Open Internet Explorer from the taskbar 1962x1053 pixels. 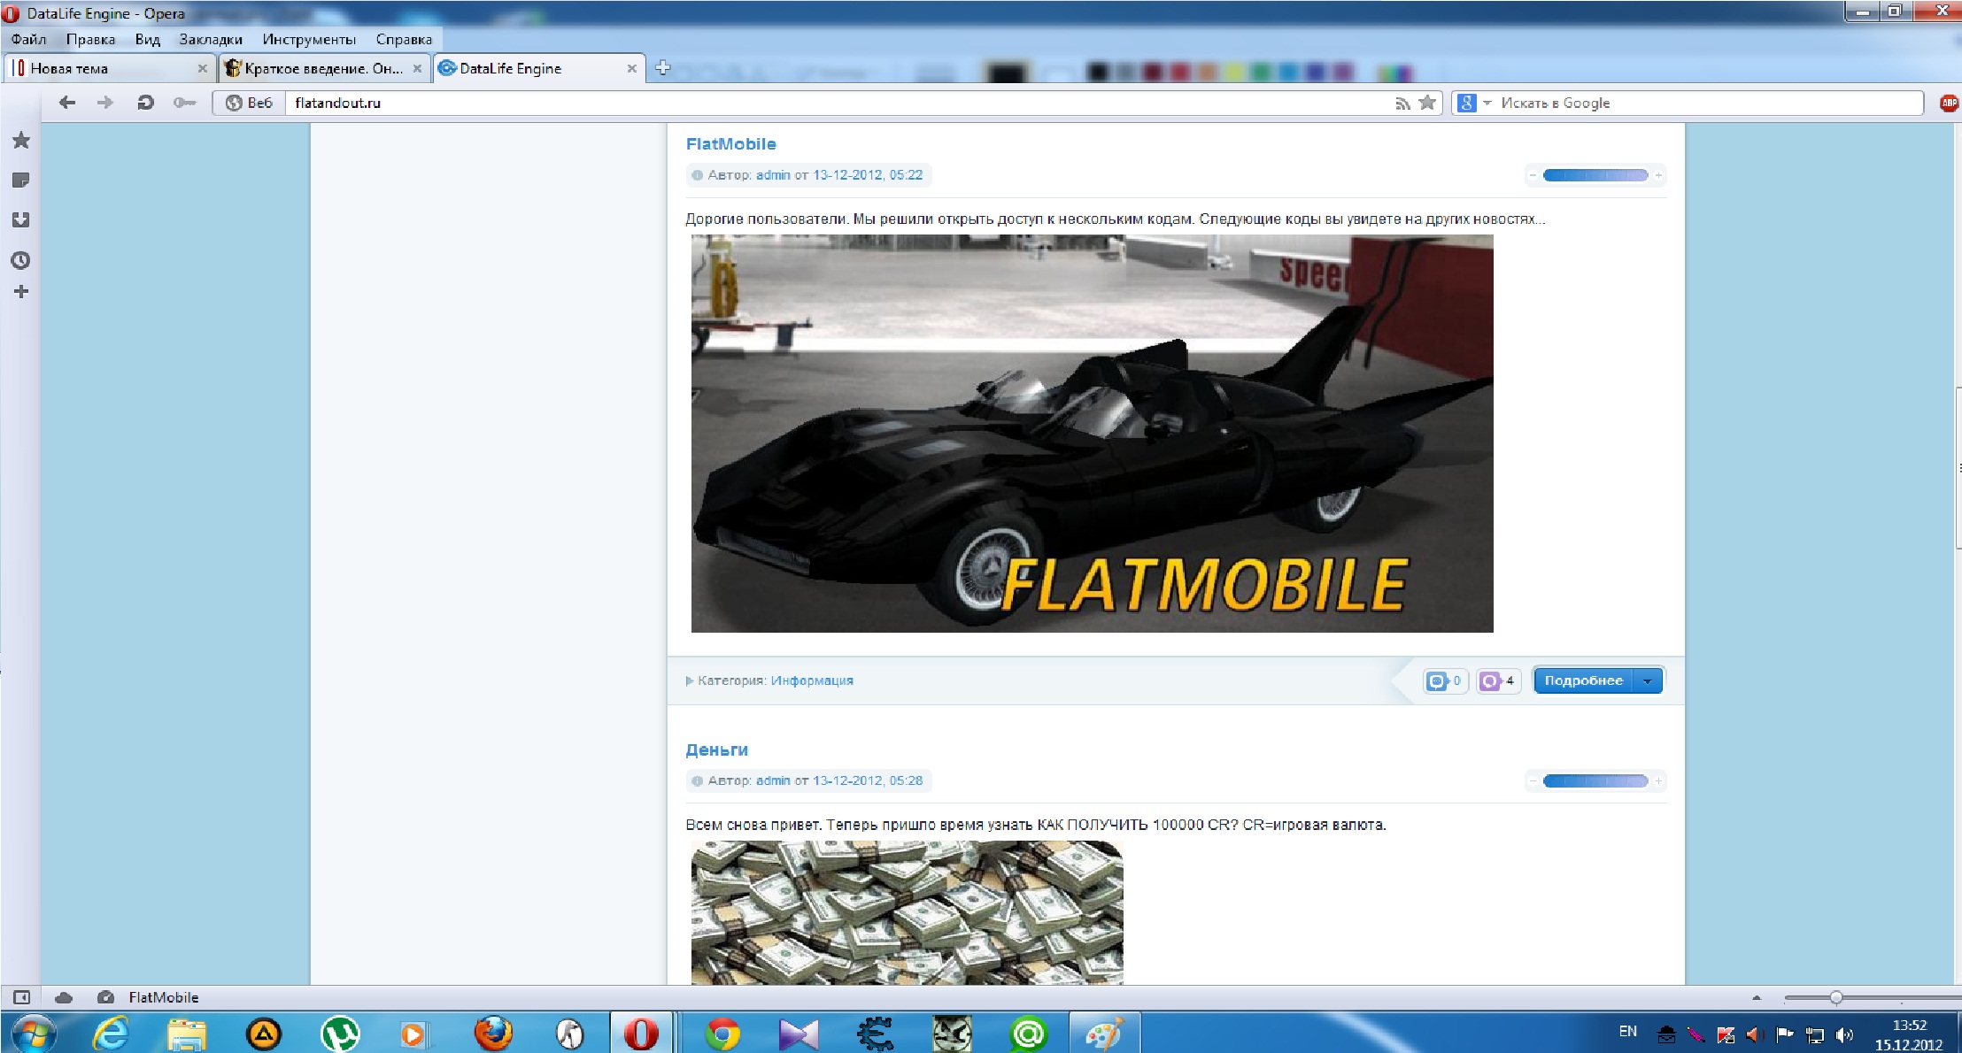112,1034
